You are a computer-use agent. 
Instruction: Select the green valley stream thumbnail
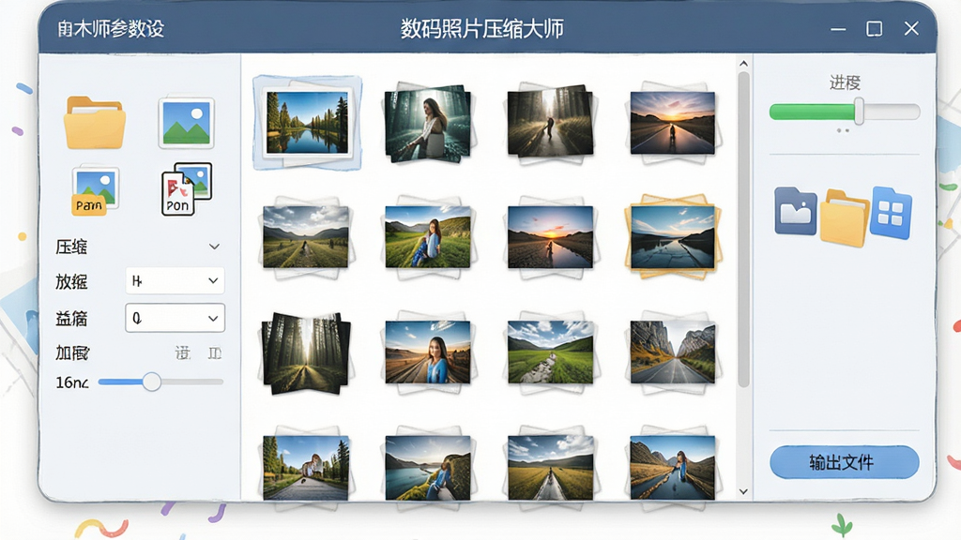[x=550, y=352]
